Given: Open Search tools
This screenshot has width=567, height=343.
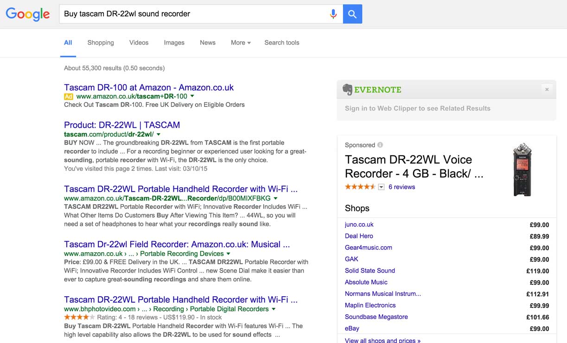Looking at the screenshot, I should pos(282,43).
